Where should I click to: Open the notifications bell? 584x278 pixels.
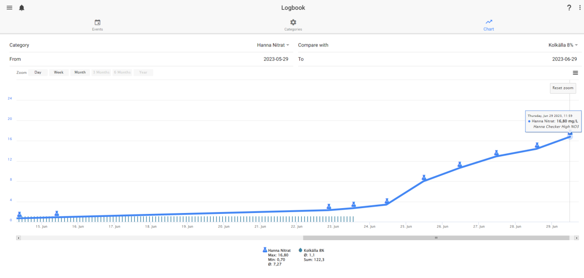pos(21,8)
